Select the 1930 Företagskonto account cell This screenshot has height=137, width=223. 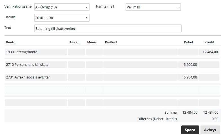[x=36, y=52]
